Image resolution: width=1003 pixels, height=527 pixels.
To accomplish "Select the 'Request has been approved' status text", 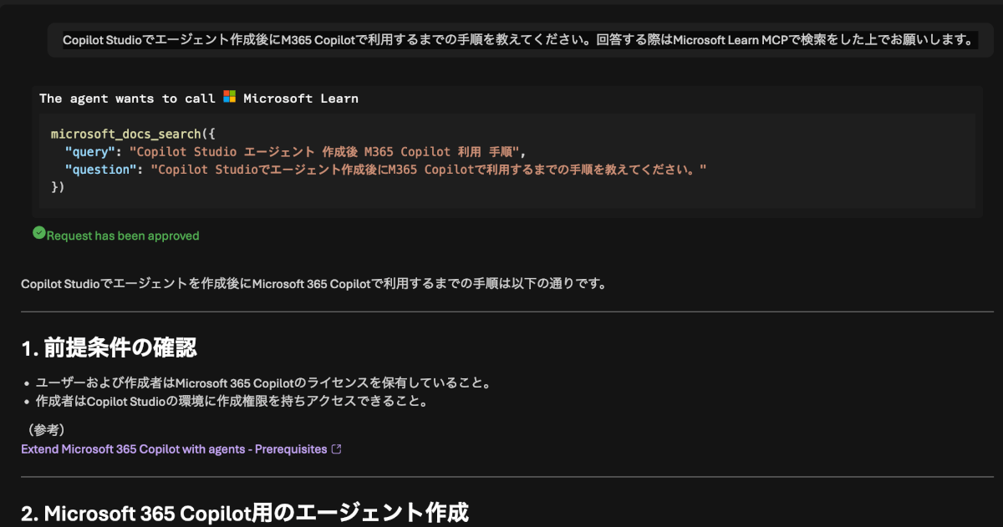I will pos(123,236).
